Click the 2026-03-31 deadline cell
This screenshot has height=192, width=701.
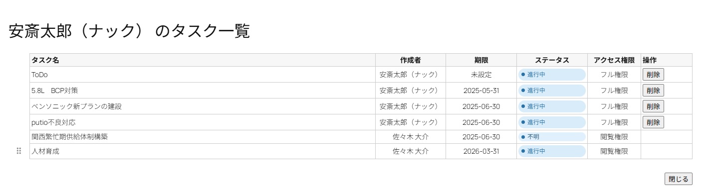tap(481, 151)
